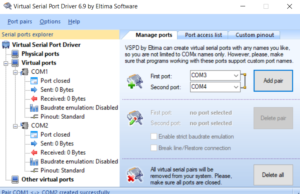This screenshot has height=194, width=300.
Task: Click the Baudrate emulation bars icon under COM2
Action: pos(34,161)
